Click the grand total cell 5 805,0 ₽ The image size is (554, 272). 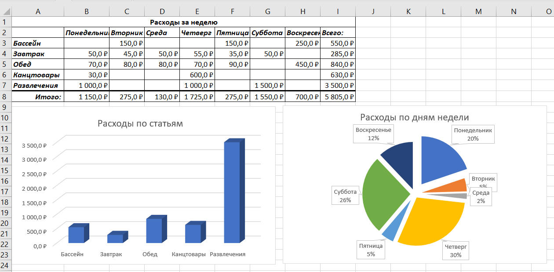338,97
